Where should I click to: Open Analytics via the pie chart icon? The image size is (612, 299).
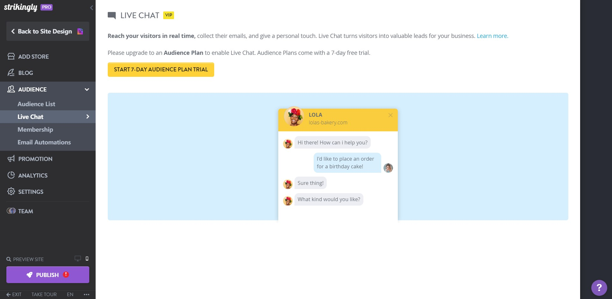pos(11,175)
